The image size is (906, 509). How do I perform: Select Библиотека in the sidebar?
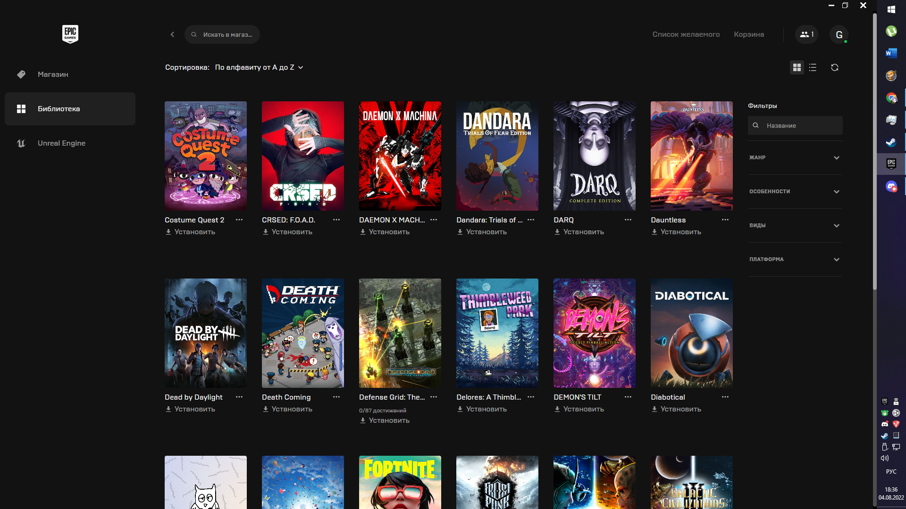pos(70,109)
